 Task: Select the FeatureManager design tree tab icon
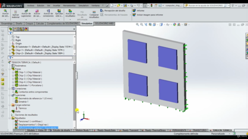pyautogui.click(x=10, y=29)
